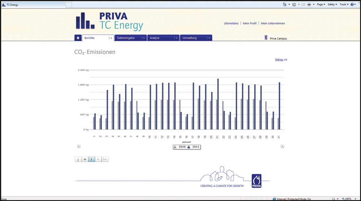Click the 31 januari 2011 bar
Image resolution: width=361 pixels, height=201 pixels.
[279, 106]
